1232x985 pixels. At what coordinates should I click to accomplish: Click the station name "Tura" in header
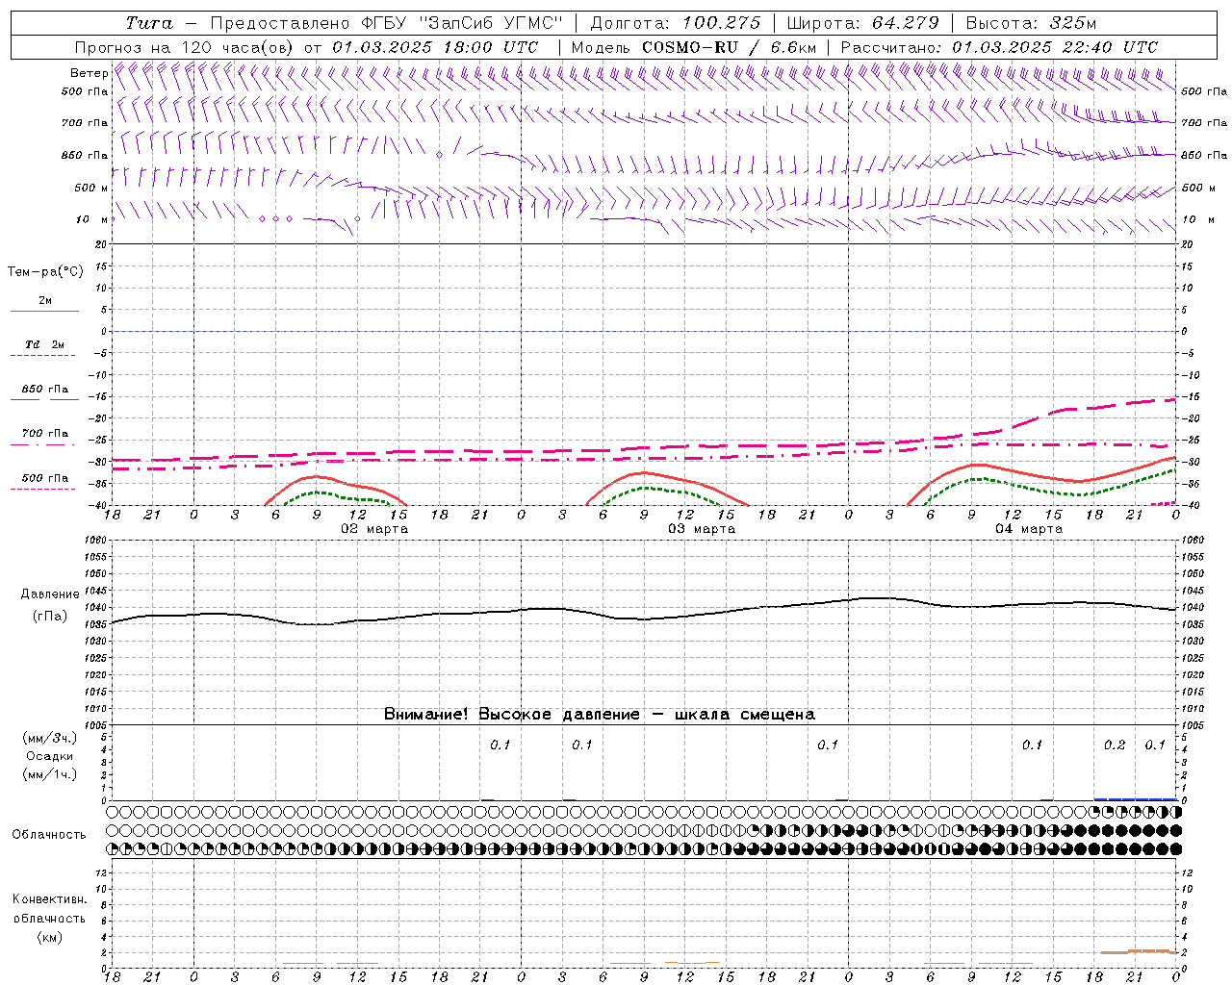(149, 23)
